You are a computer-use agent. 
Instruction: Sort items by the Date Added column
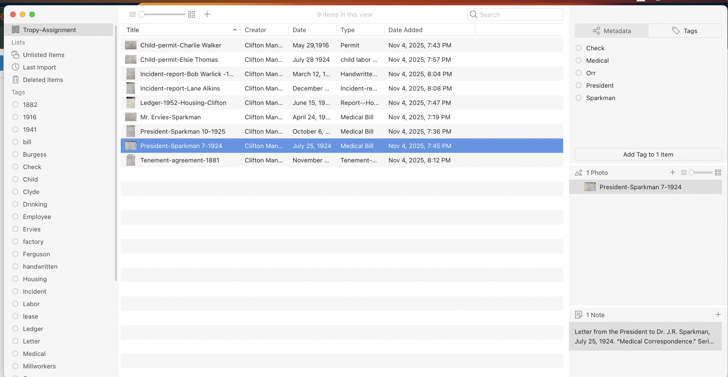point(405,30)
